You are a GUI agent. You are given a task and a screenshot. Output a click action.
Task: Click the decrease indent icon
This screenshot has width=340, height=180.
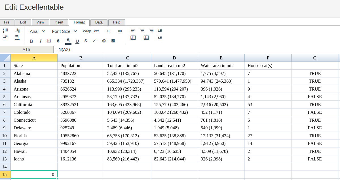coord(160,38)
